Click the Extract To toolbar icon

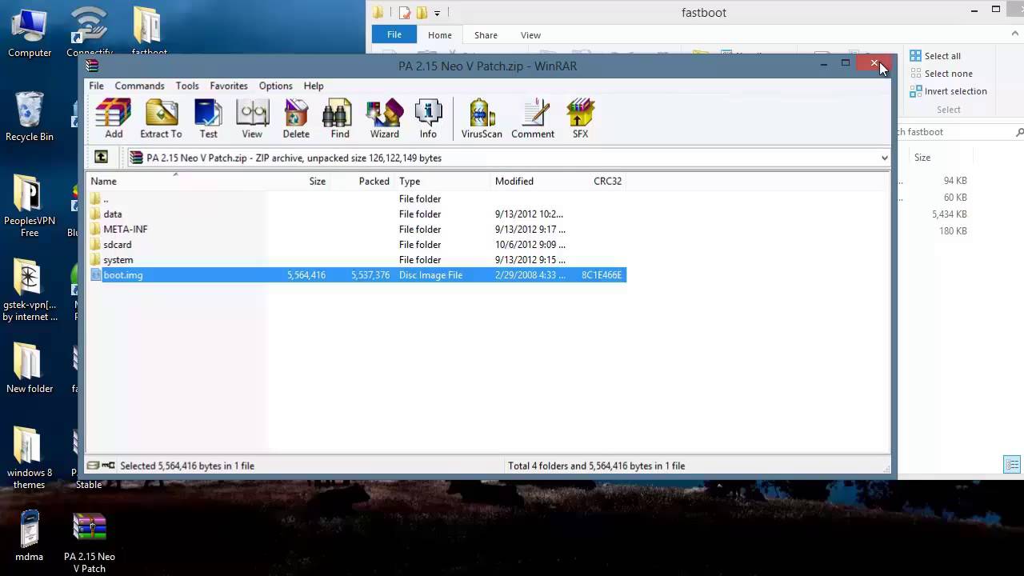(161, 118)
